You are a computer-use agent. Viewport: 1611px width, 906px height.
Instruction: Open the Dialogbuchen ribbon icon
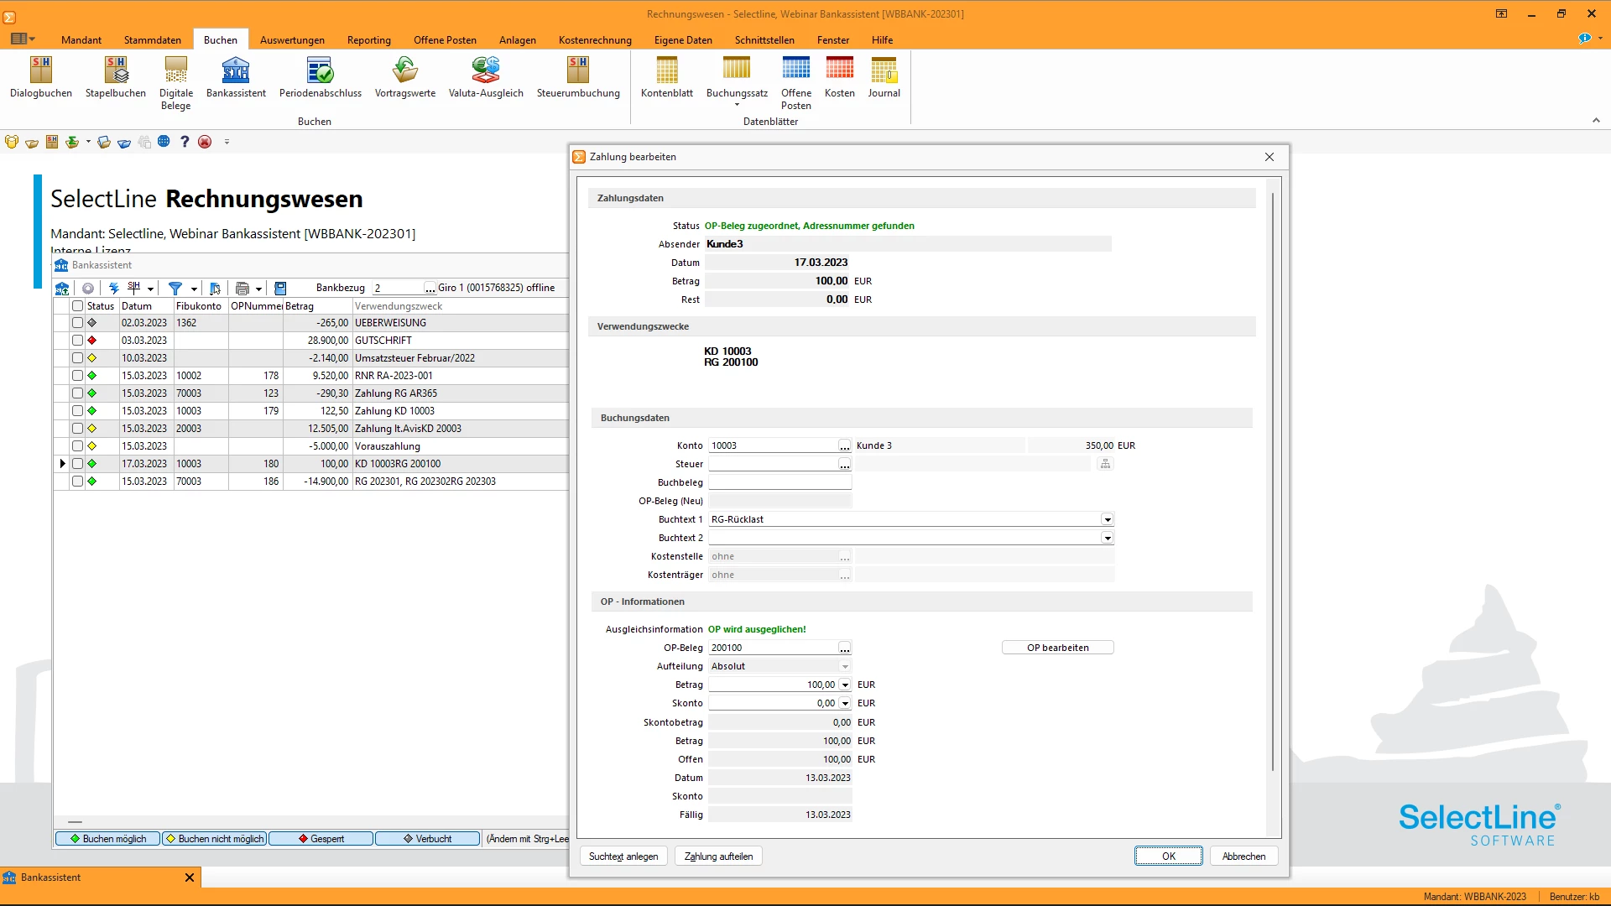(x=41, y=77)
